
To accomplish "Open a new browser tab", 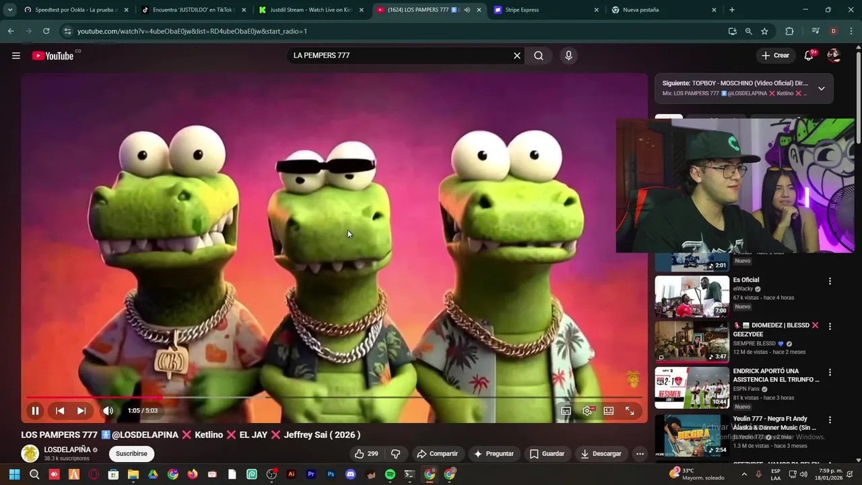I will pyautogui.click(x=732, y=10).
